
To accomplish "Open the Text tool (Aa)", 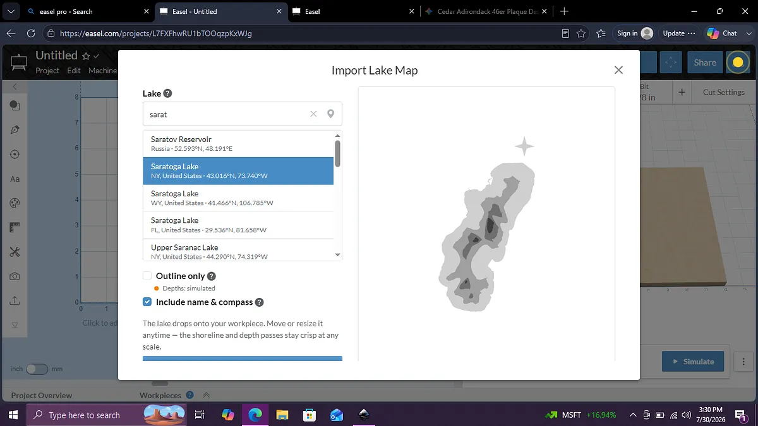I will coord(15,179).
